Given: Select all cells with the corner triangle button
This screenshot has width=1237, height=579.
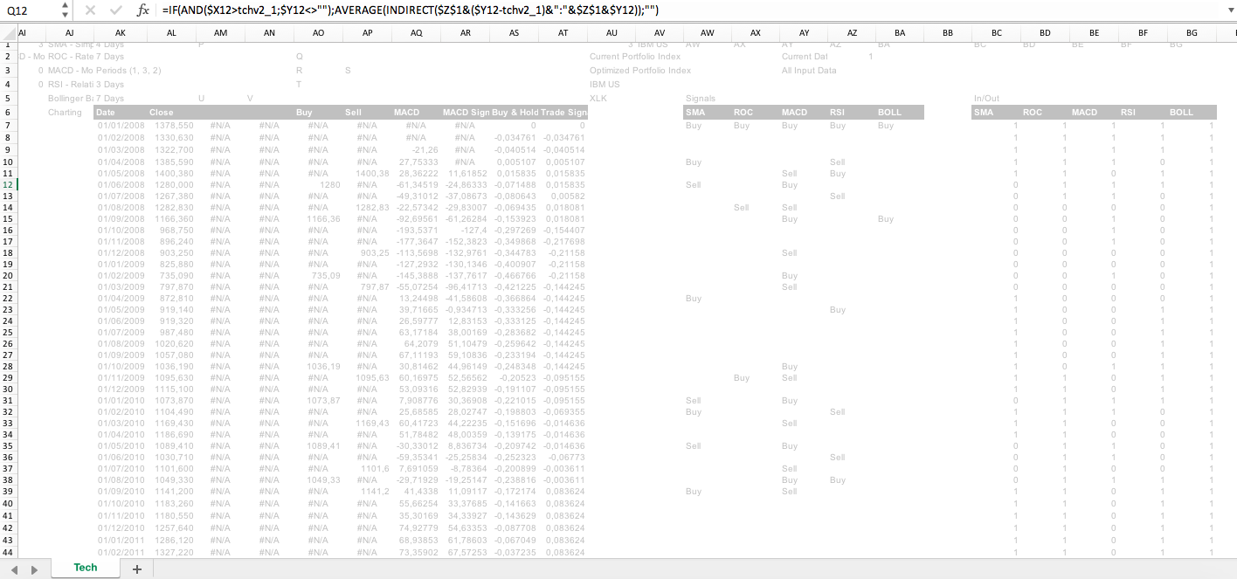Looking at the screenshot, I should [8, 33].
